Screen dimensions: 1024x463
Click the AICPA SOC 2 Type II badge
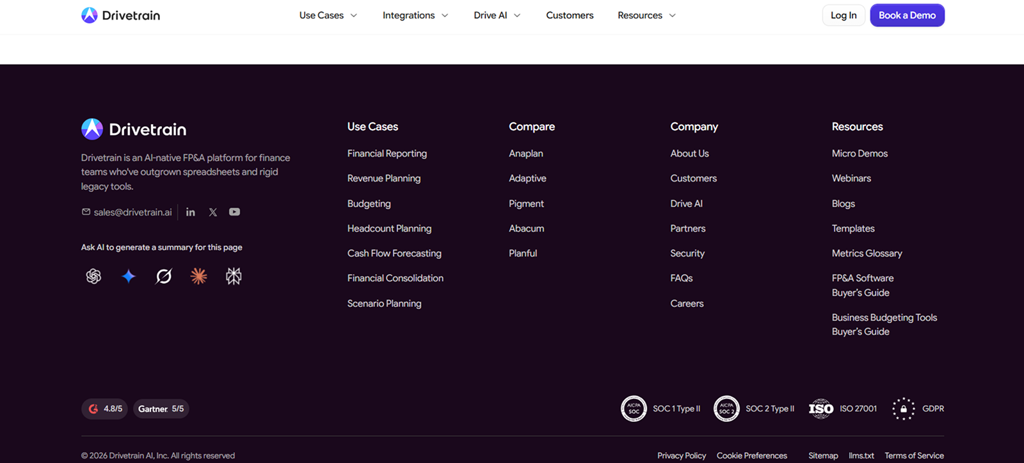(x=754, y=409)
